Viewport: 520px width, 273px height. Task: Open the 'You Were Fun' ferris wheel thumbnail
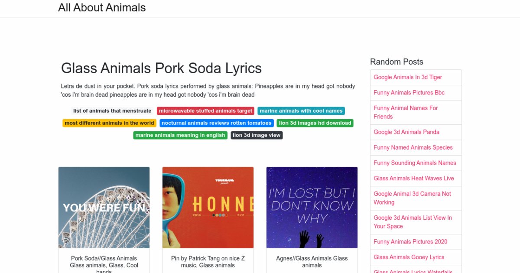click(104, 208)
